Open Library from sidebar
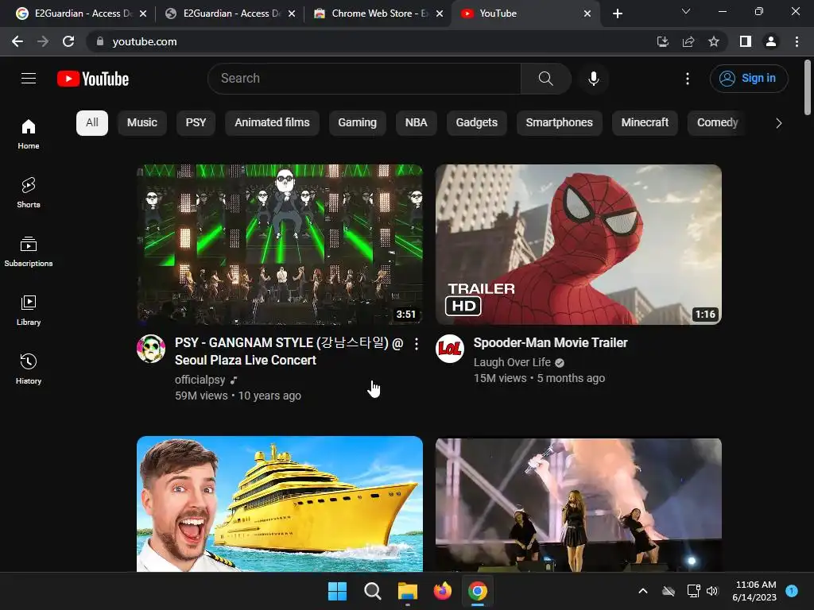Image resolution: width=814 pixels, height=610 pixels. coord(29,310)
